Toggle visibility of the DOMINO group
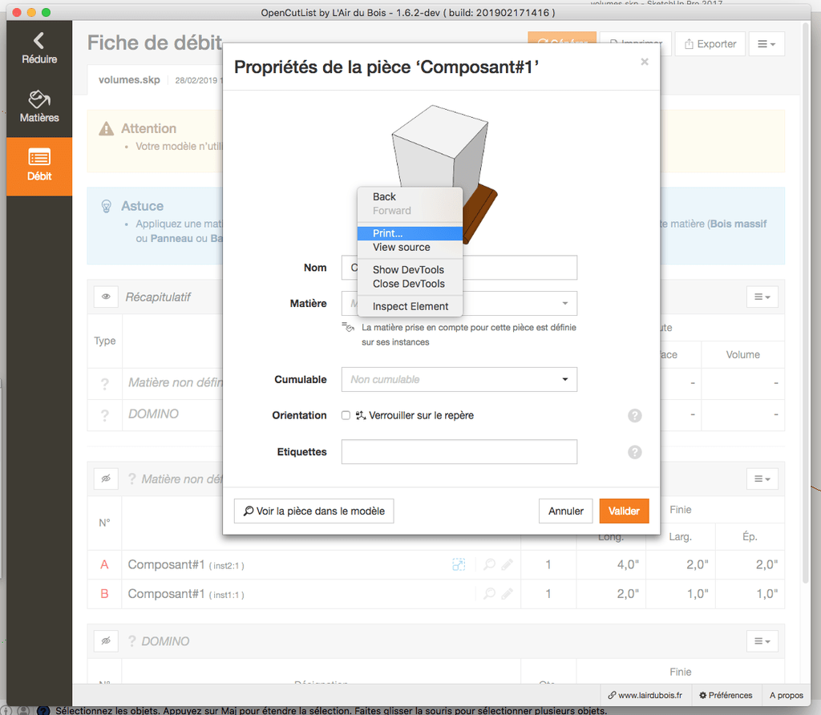 pos(106,641)
